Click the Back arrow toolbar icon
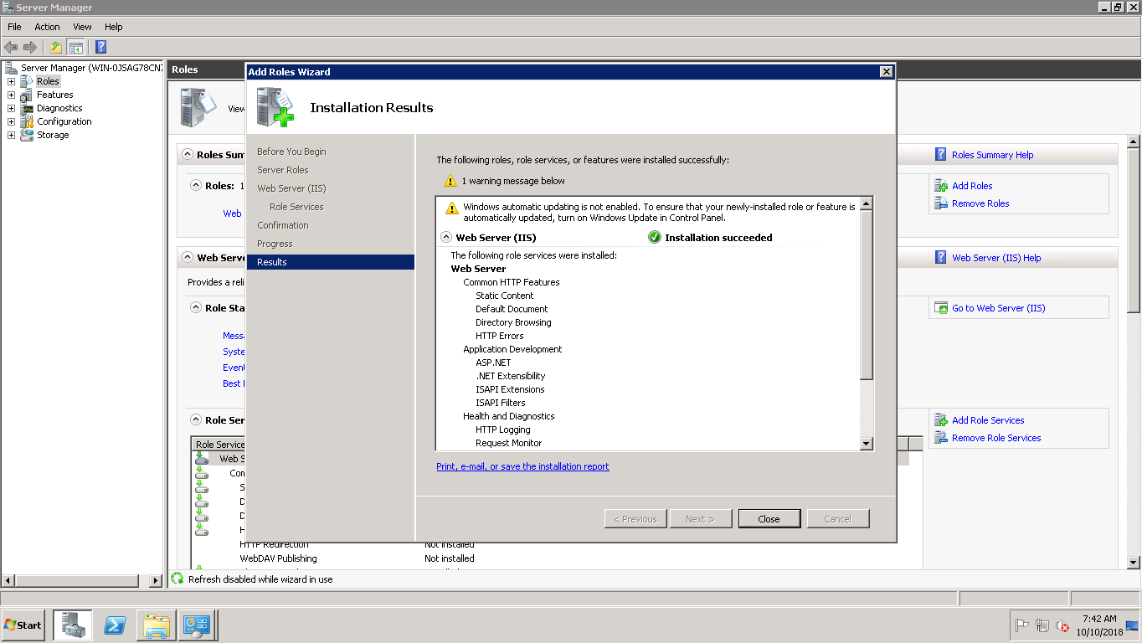1142x643 pixels. [x=11, y=47]
